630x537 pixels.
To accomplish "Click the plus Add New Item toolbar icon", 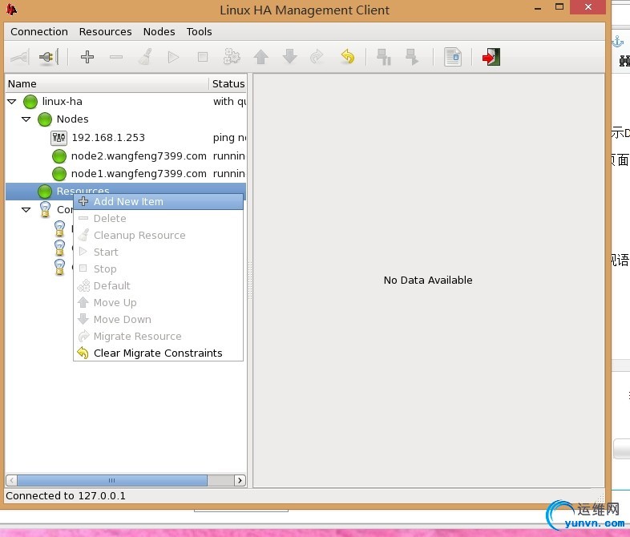I will [87, 57].
